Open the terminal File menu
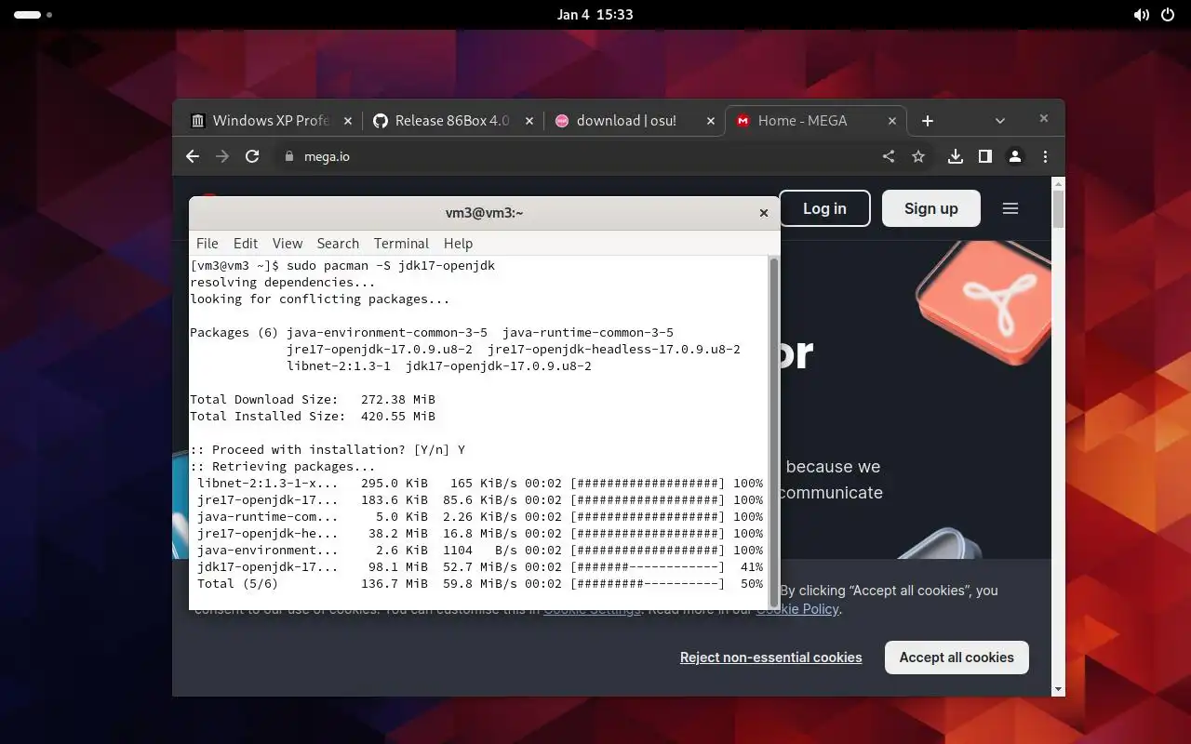Viewport: 1191px width, 744px height. pyautogui.click(x=207, y=243)
